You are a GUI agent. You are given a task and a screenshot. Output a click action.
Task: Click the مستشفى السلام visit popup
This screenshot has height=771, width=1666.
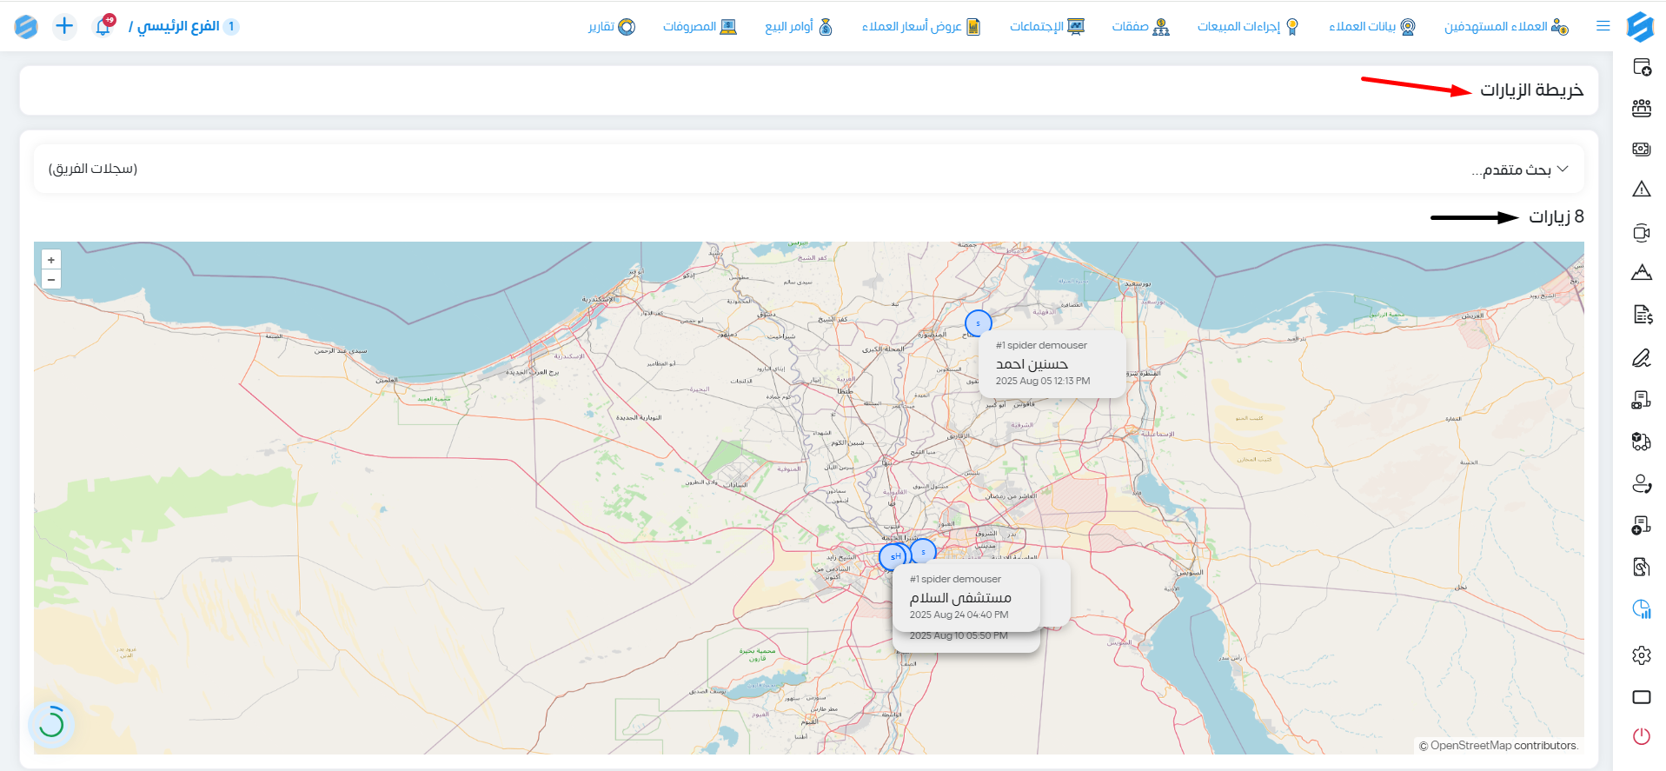[966, 598]
